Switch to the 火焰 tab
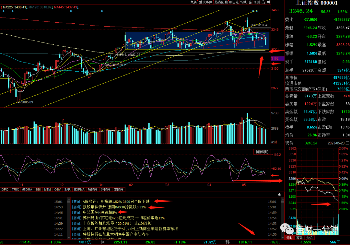 coord(309,238)
